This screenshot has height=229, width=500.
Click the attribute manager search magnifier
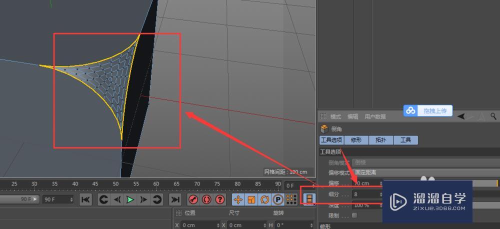pyautogui.click(x=493, y=116)
